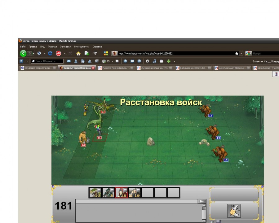Open the address bar history dropdown arrow
The width and height of the screenshot is (279, 223).
pyautogui.click(x=241, y=53)
